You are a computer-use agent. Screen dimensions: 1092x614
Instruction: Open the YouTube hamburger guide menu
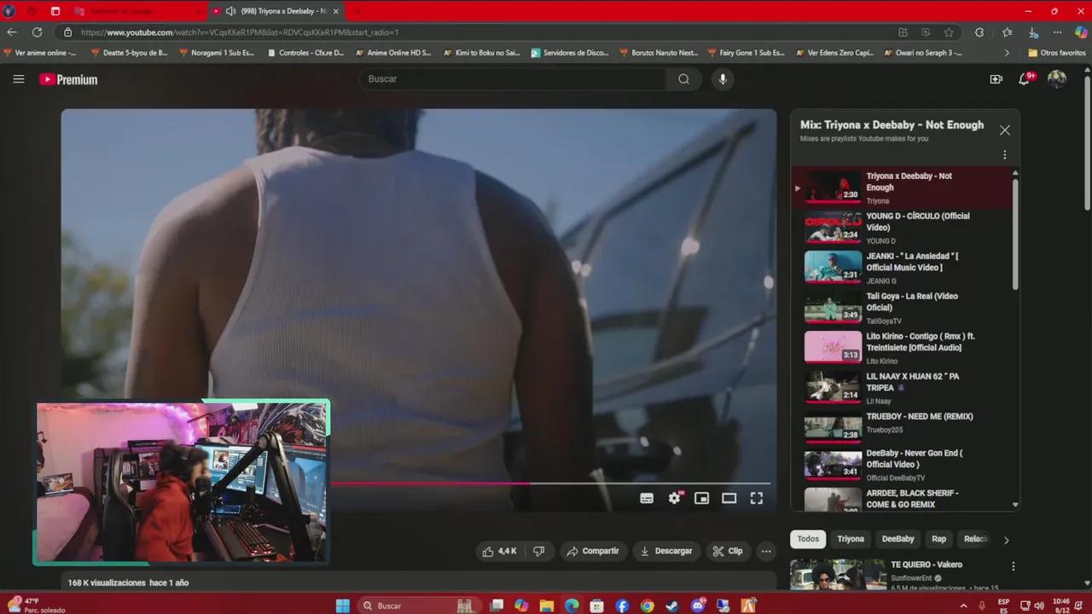(x=19, y=79)
